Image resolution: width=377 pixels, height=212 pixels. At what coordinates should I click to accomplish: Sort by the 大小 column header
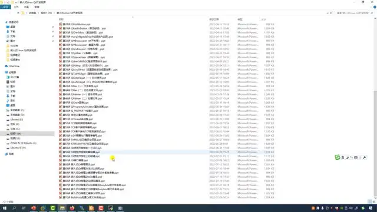pos(263,19)
